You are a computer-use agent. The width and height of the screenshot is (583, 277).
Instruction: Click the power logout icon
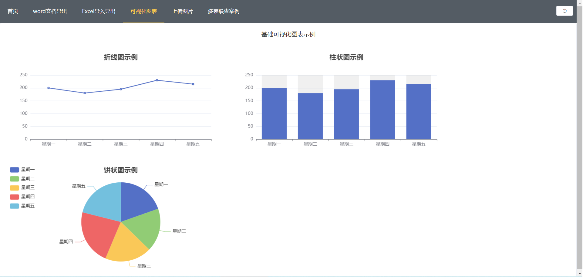[564, 11]
